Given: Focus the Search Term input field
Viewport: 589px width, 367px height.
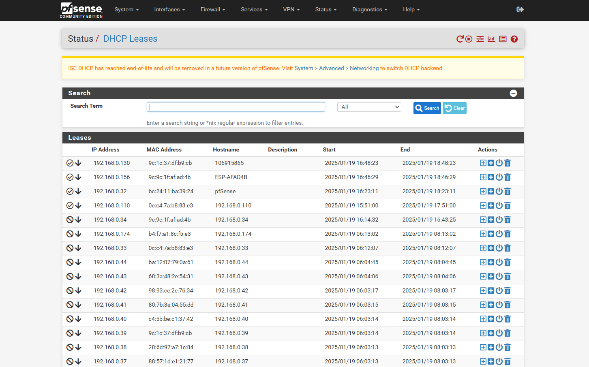Looking at the screenshot, I should click(236, 107).
